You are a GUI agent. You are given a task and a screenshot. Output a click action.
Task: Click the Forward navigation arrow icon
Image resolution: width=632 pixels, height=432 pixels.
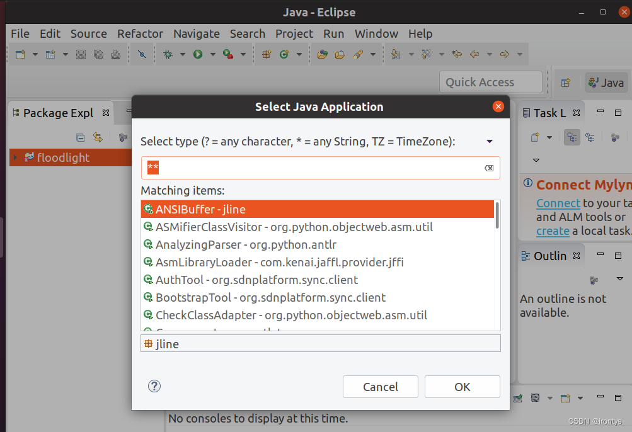click(505, 54)
